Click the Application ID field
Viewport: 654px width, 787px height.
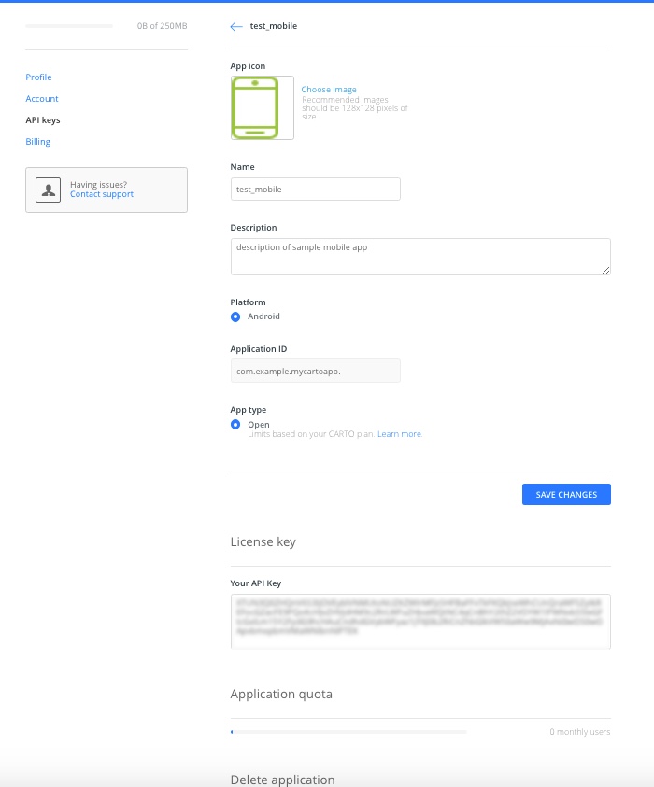click(315, 371)
